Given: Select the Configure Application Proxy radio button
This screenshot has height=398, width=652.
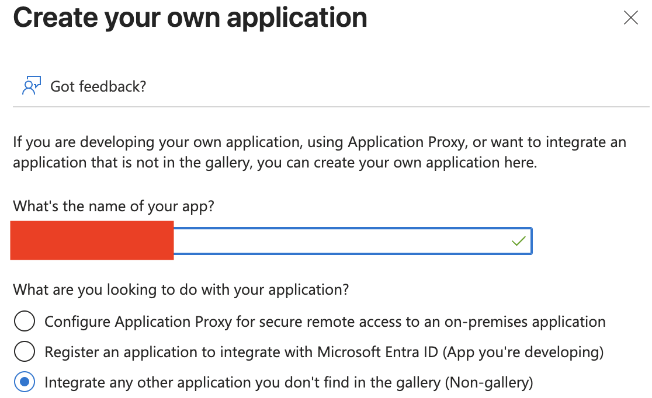Looking at the screenshot, I should pyautogui.click(x=25, y=322).
